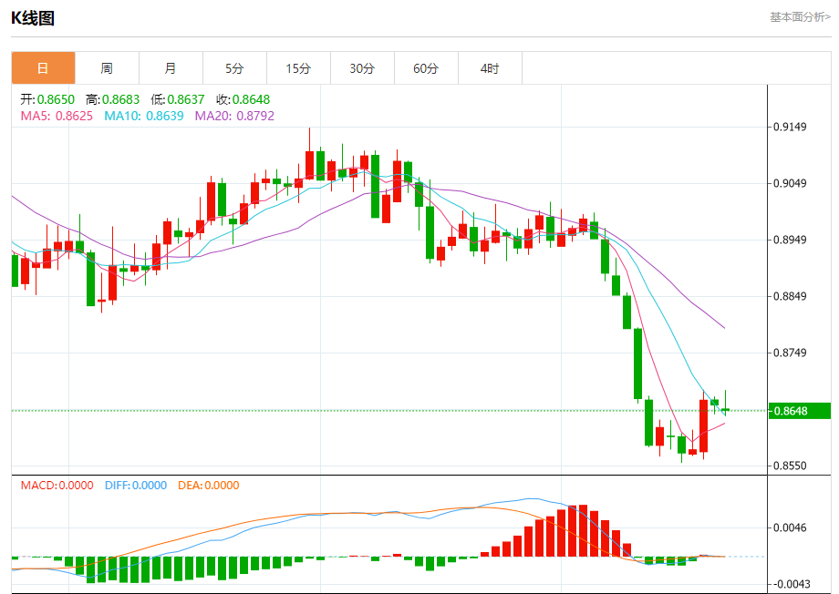Click the MA5: 0.8625 value

click(57, 116)
